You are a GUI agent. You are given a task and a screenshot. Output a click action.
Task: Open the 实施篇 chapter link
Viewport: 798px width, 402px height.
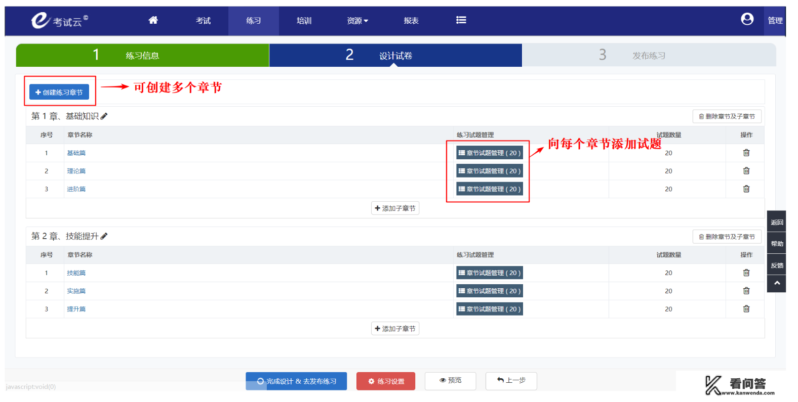(76, 291)
